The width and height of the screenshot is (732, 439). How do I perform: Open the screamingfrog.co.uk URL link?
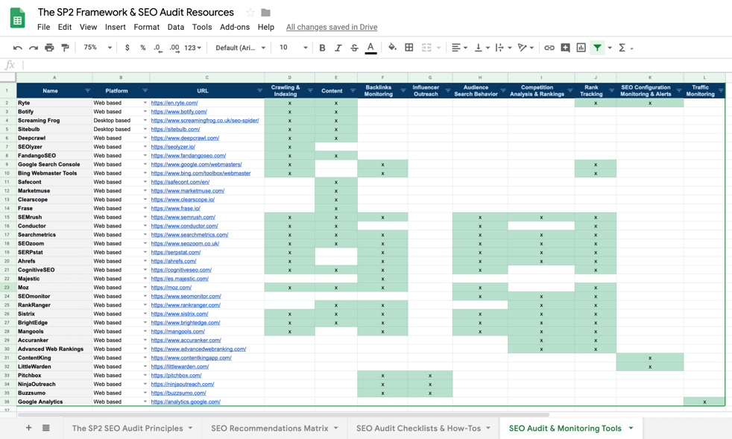(x=205, y=121)
